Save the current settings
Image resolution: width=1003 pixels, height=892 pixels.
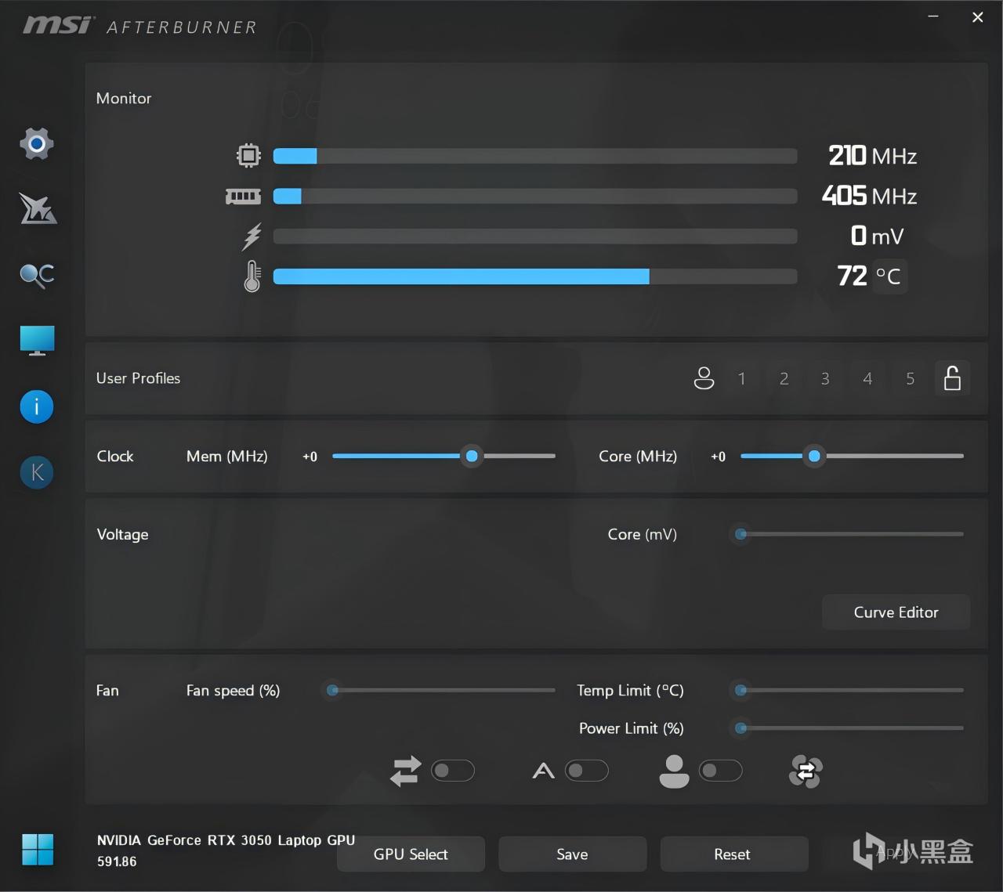572,854
